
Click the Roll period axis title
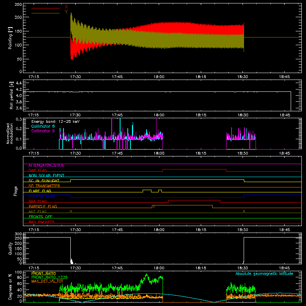(x=11, y=95)
